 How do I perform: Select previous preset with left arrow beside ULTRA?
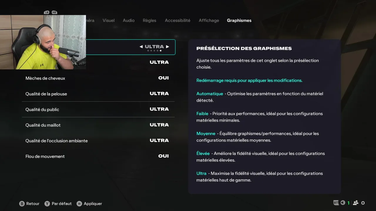point(141,47)
